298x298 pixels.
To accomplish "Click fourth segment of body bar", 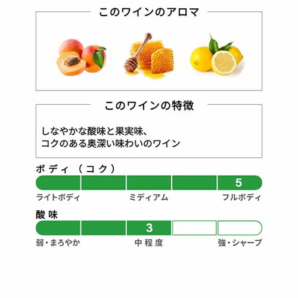I will click(x=194, y=182).
